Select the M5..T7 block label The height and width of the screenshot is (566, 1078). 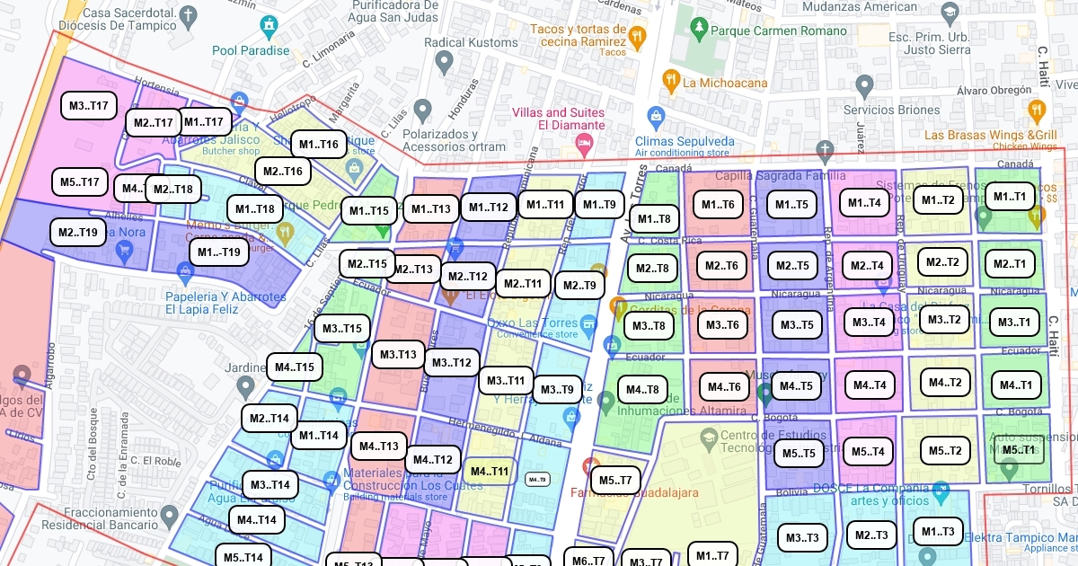615,481
